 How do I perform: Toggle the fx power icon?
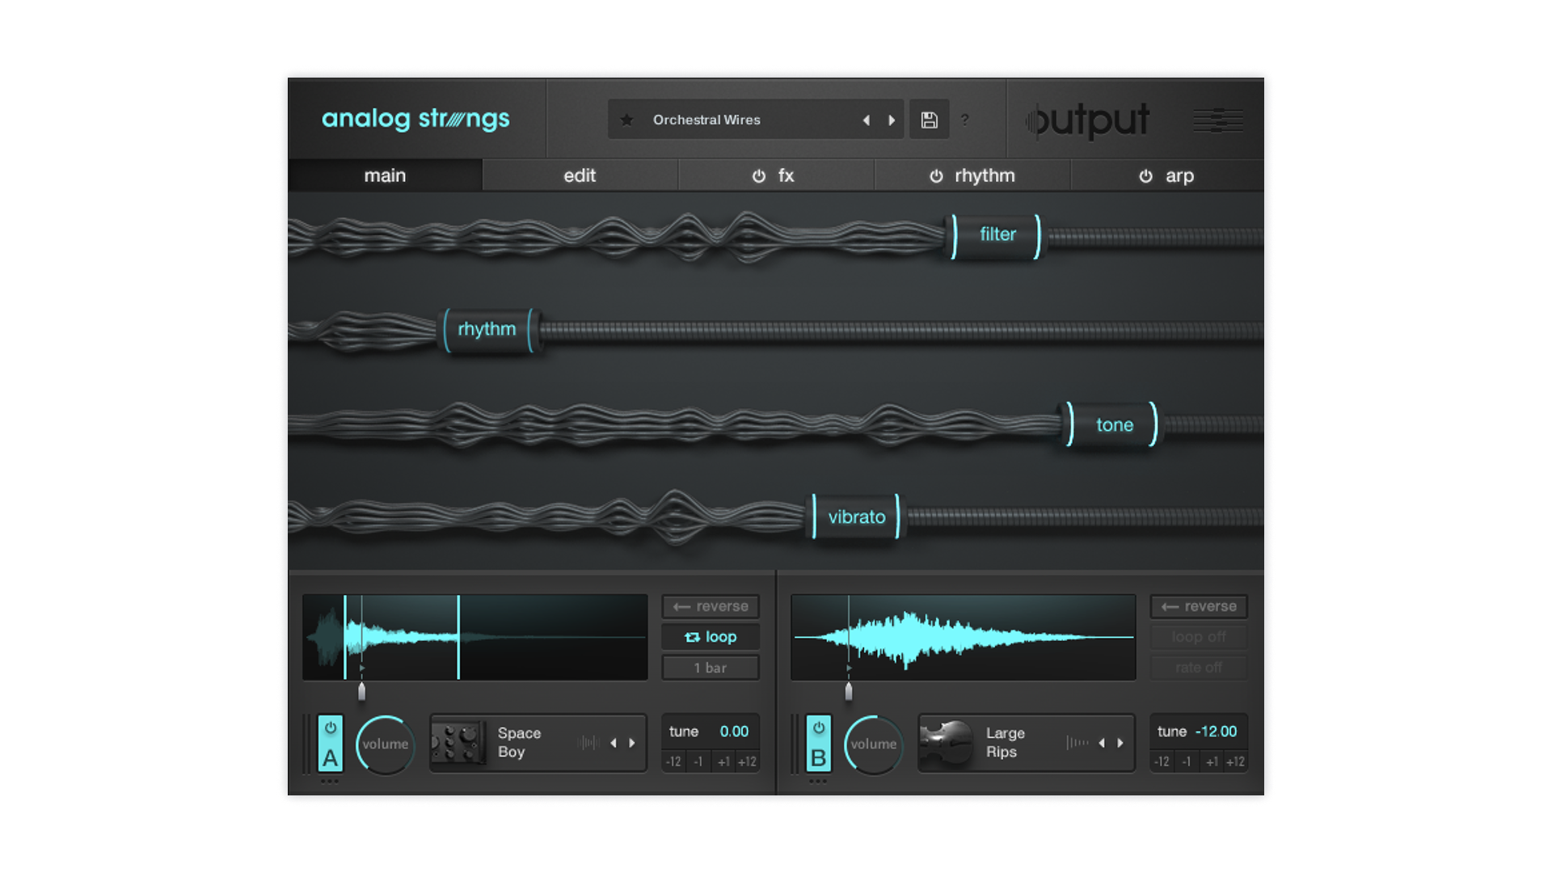758,176
